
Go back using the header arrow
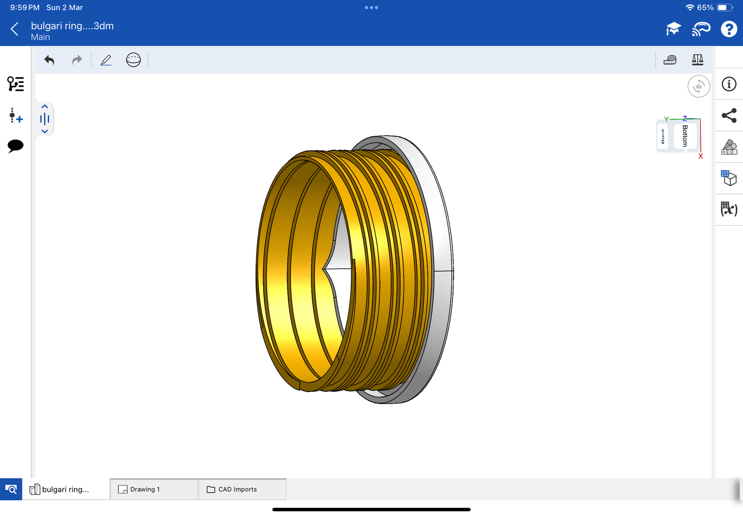click(x=15, y=29)
